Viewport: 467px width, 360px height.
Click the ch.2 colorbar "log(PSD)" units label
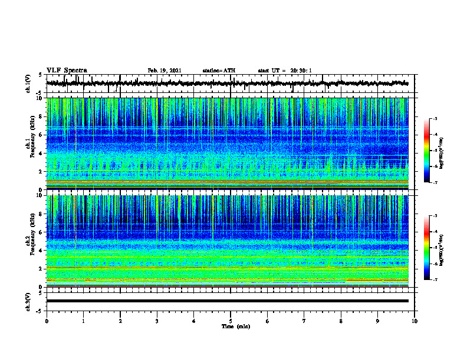pos(442,250)
